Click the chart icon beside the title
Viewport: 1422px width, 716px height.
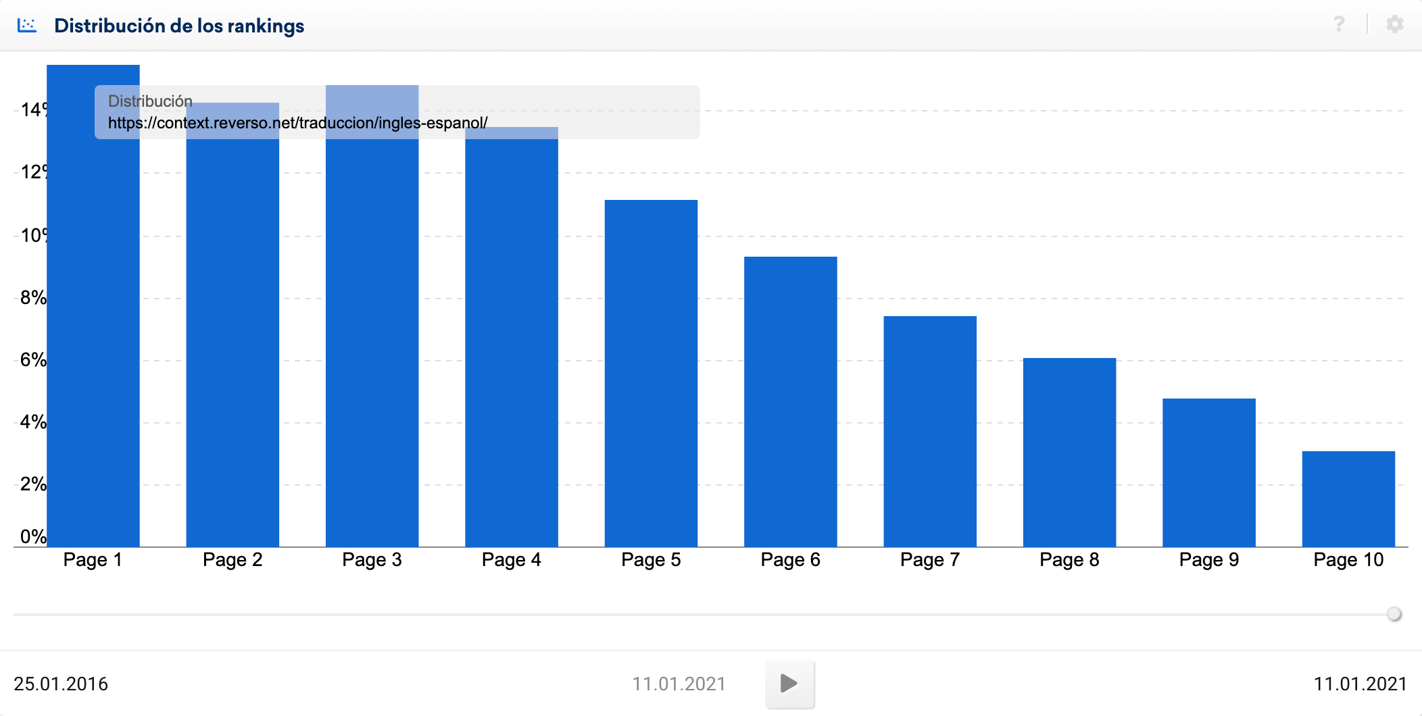pos(27,26)
